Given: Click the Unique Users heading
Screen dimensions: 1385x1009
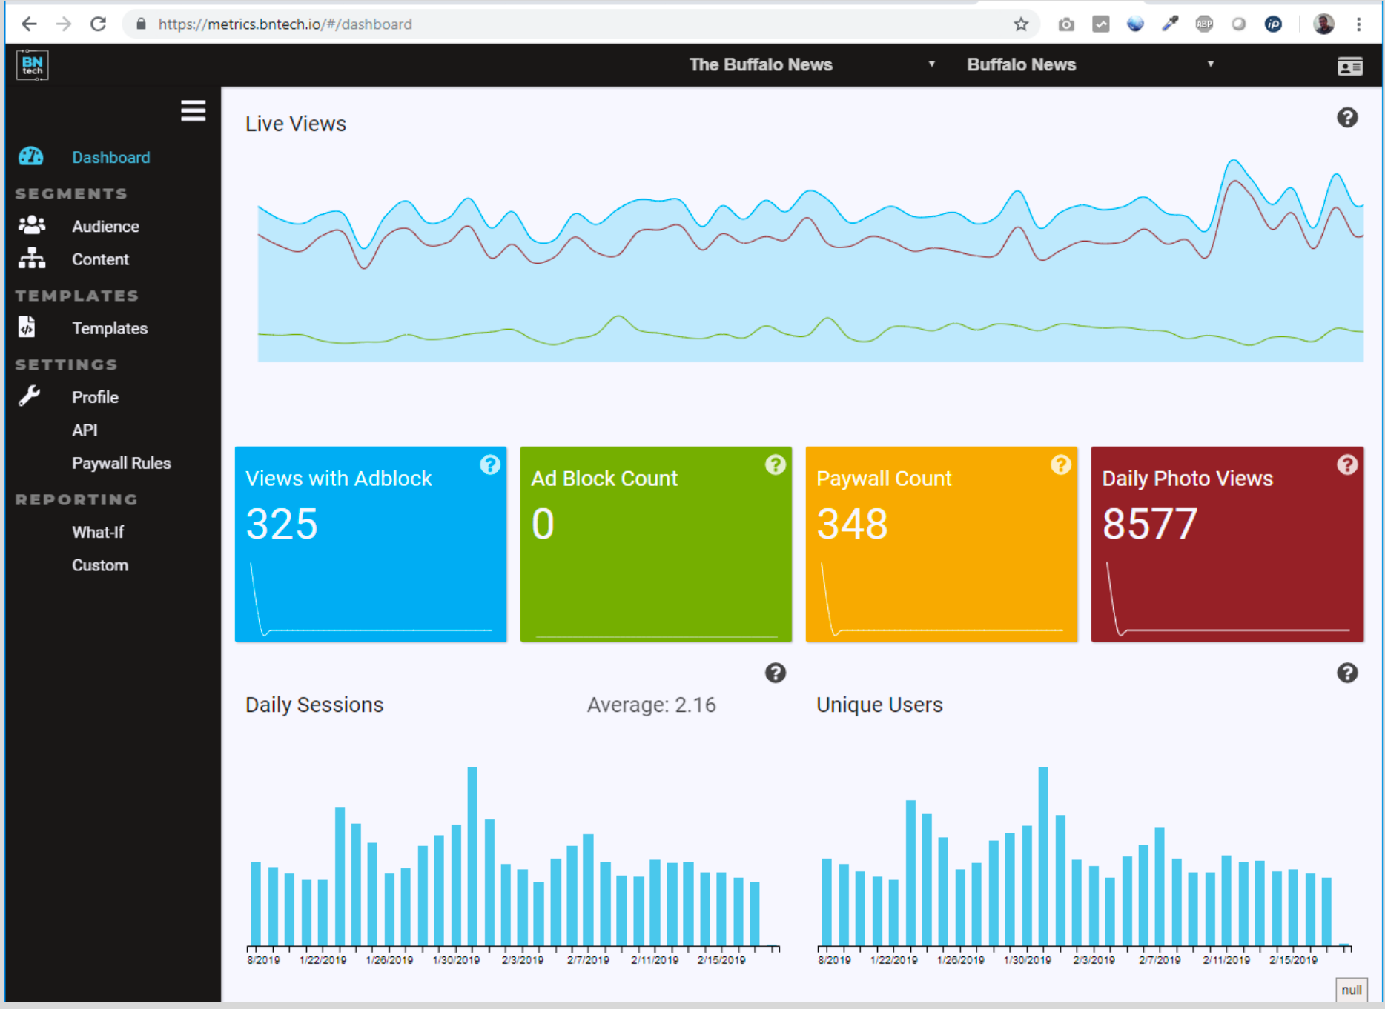Looking at the screenshot, I should (x=879, y=705).
